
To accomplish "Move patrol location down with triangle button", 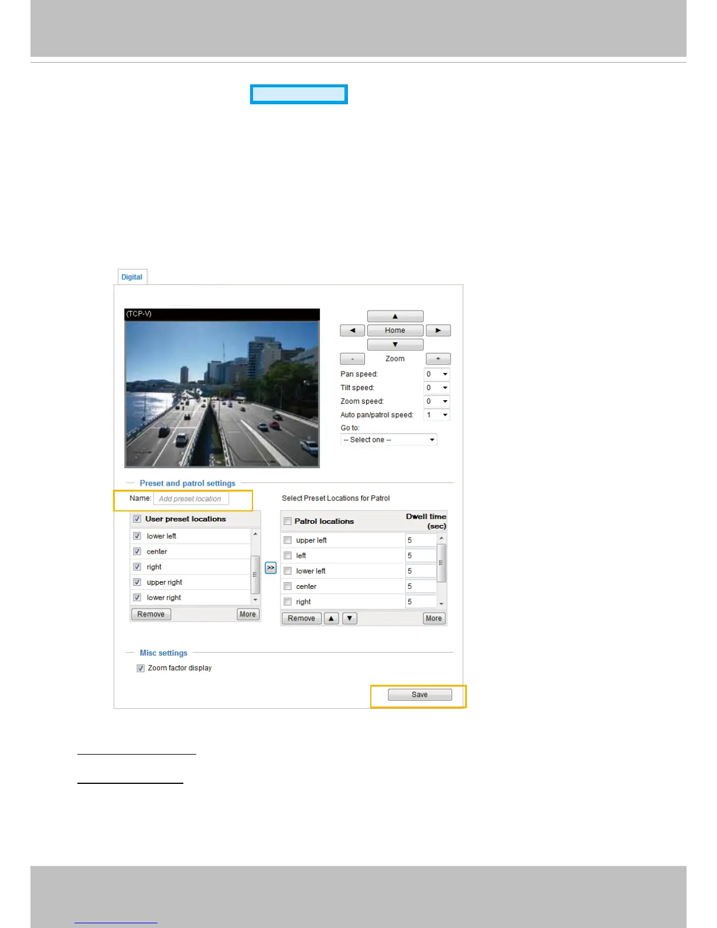I will point(350,618).
